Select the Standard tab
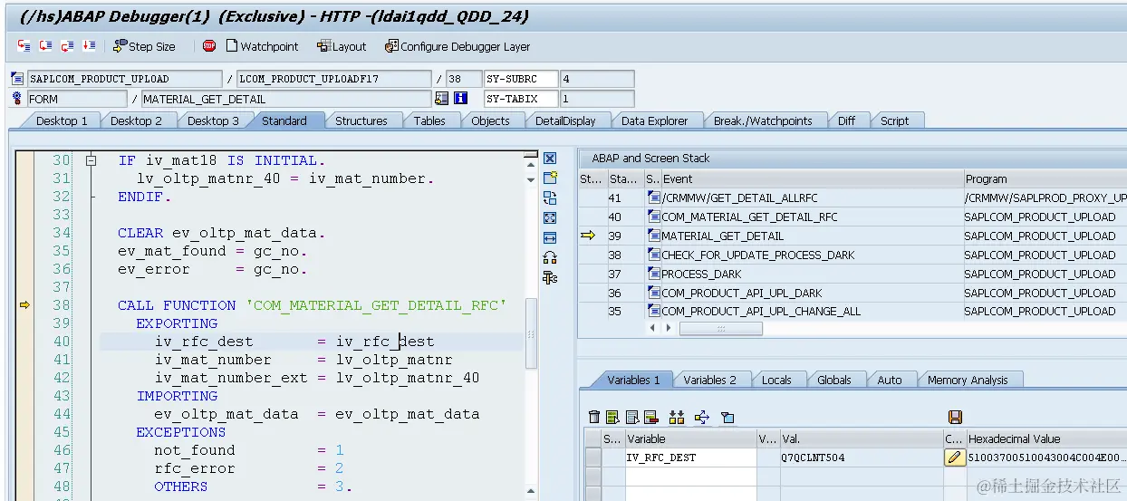Viewport: 1127px width, 501px height. [284, 120]
